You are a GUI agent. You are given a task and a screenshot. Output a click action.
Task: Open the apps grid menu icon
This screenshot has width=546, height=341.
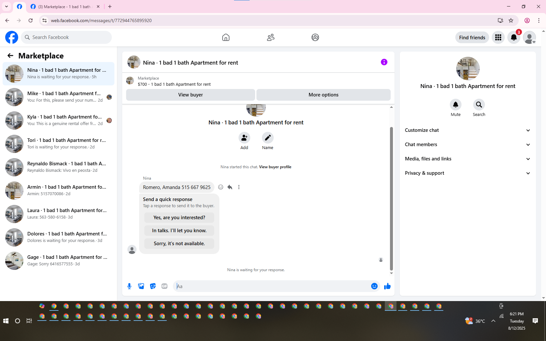pyautogui.click(x=498, y=37)
